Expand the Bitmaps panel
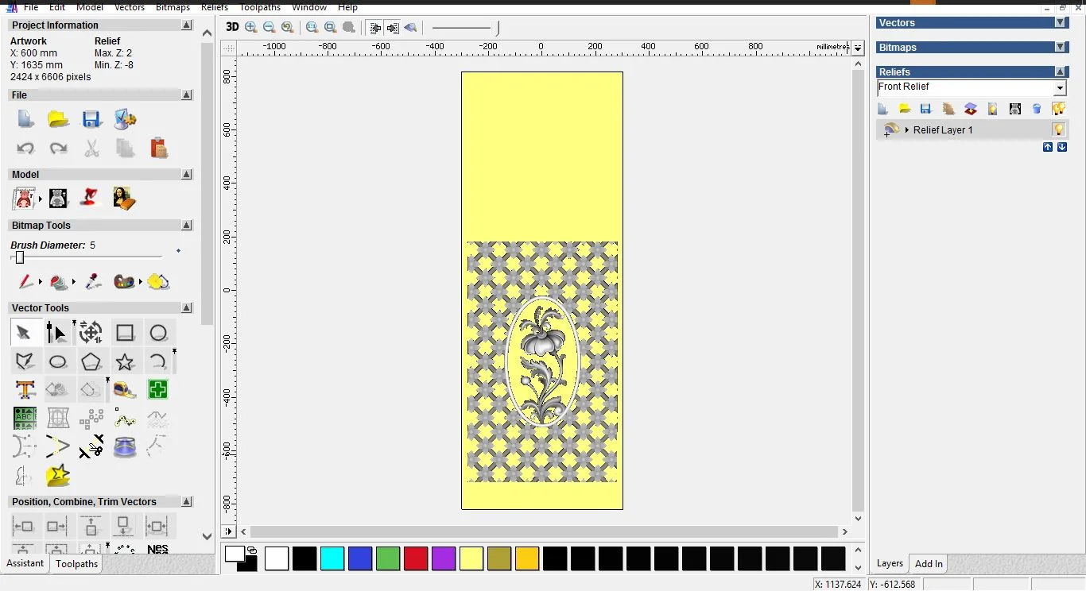 pos(1060,48)
